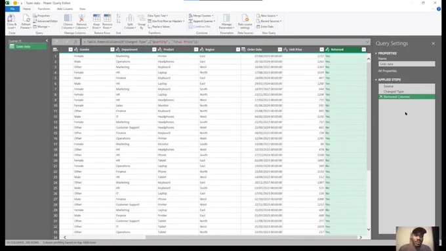446x251 pixels.
Task: Open the Manage dropdown in Query group
Action: [41, 26]
